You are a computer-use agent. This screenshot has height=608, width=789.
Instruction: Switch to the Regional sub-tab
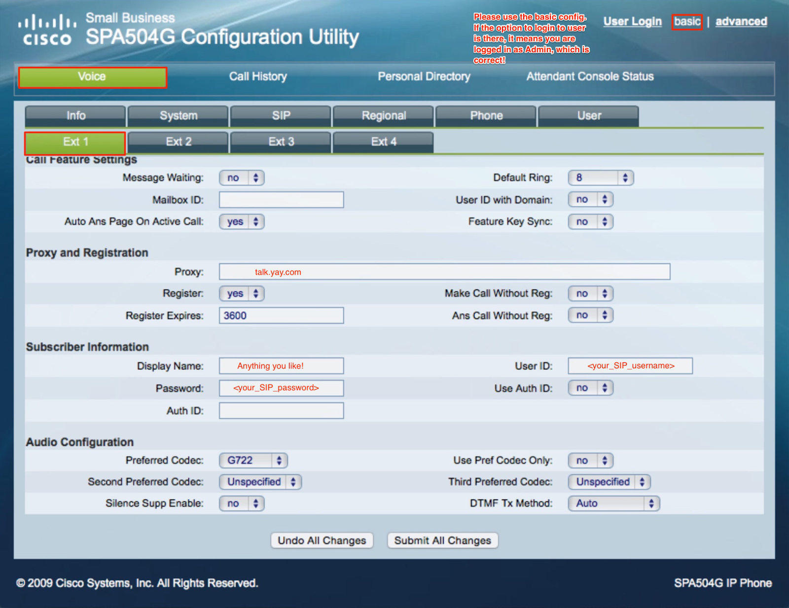click(384, 116)
